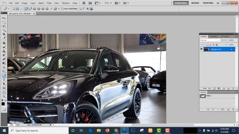
Task: Switch to the Actions tab
Action: pyautogui.click(x=225, y=36)
